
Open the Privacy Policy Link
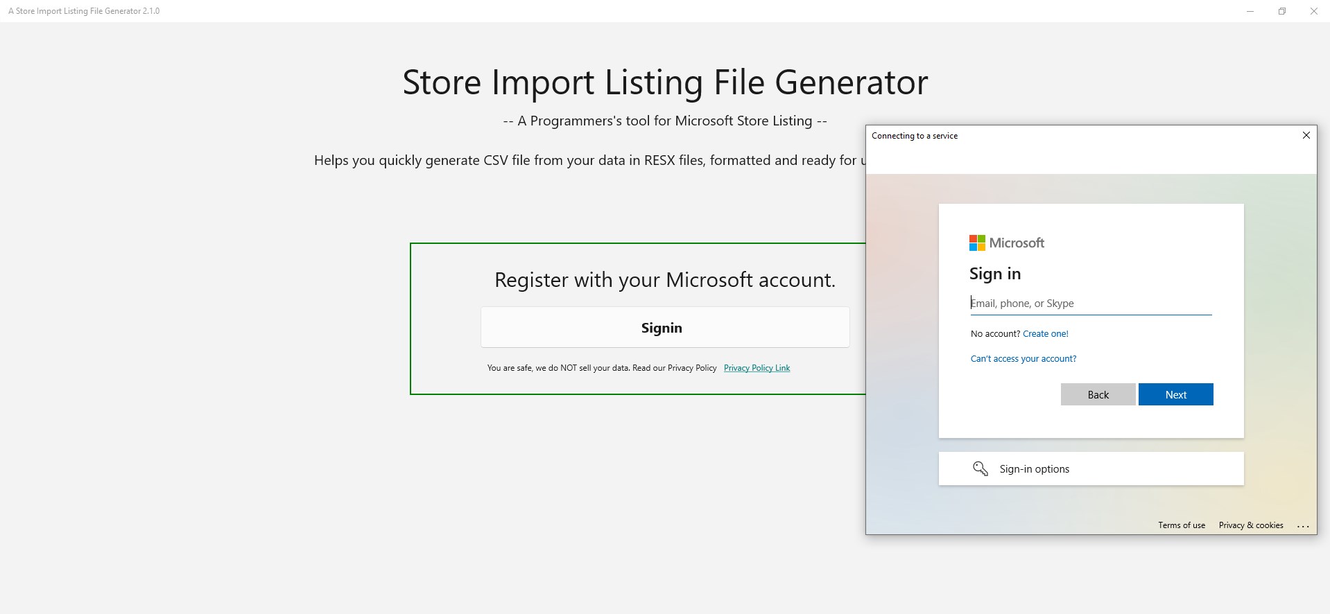757,368
